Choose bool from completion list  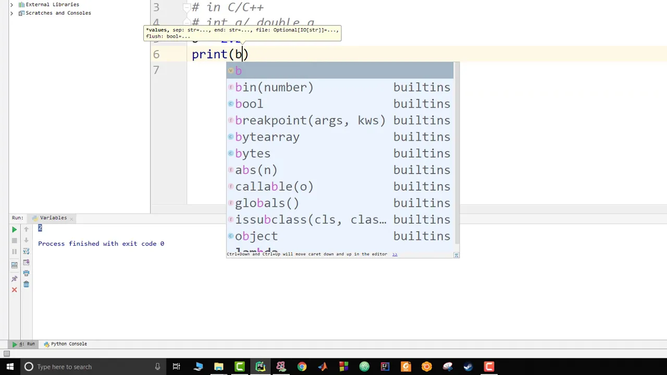340,104
